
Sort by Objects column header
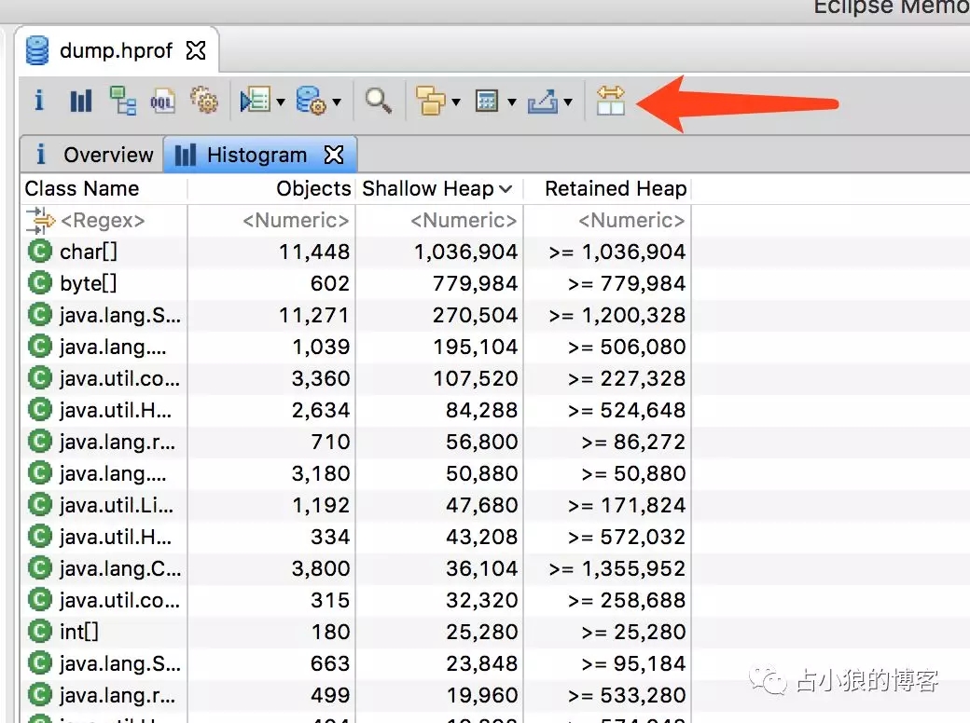[x=271, y=188]
